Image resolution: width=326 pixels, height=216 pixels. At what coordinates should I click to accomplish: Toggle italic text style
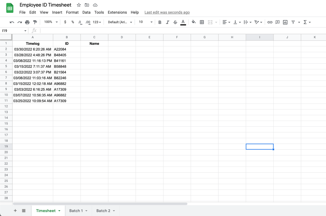point(167,22)
